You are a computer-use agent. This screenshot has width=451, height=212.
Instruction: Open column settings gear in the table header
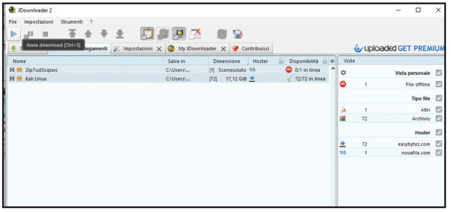tap(333, 61)
